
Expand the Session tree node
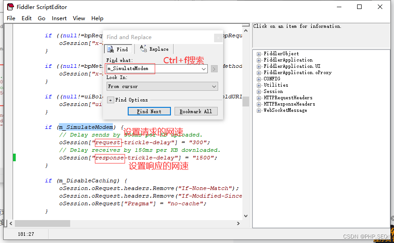click(x=259, y=92)
